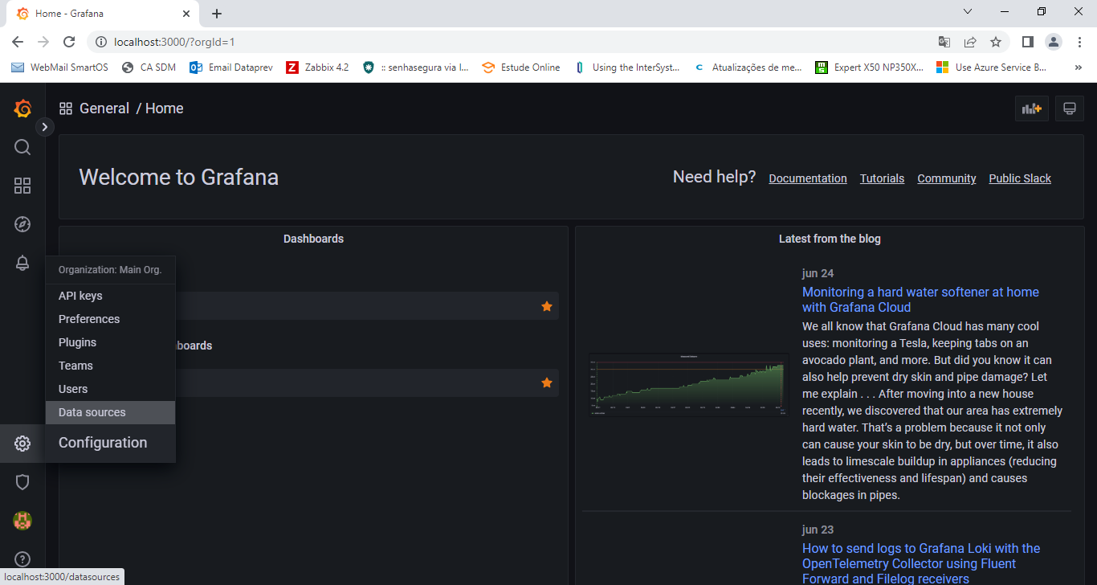
Task: Open the Alerting bell icon
Action: [x=22, y=263]
